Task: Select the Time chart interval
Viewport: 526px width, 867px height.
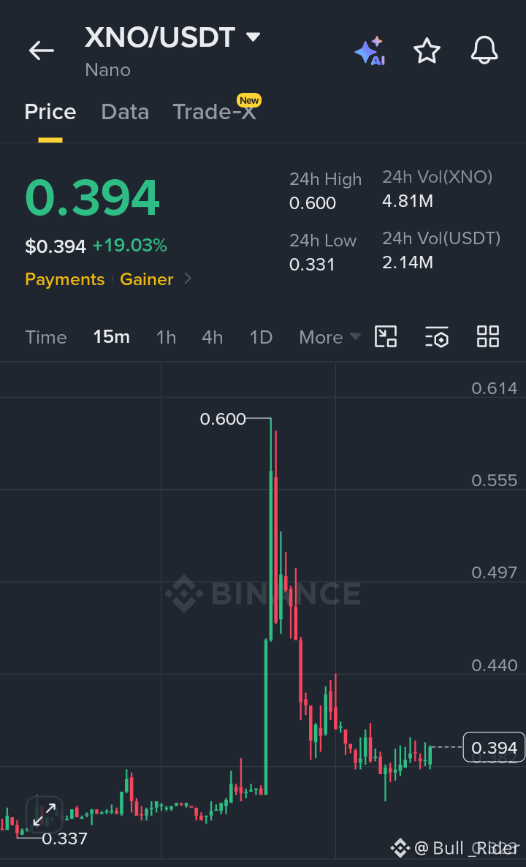Action: click(x=46, y=337)
